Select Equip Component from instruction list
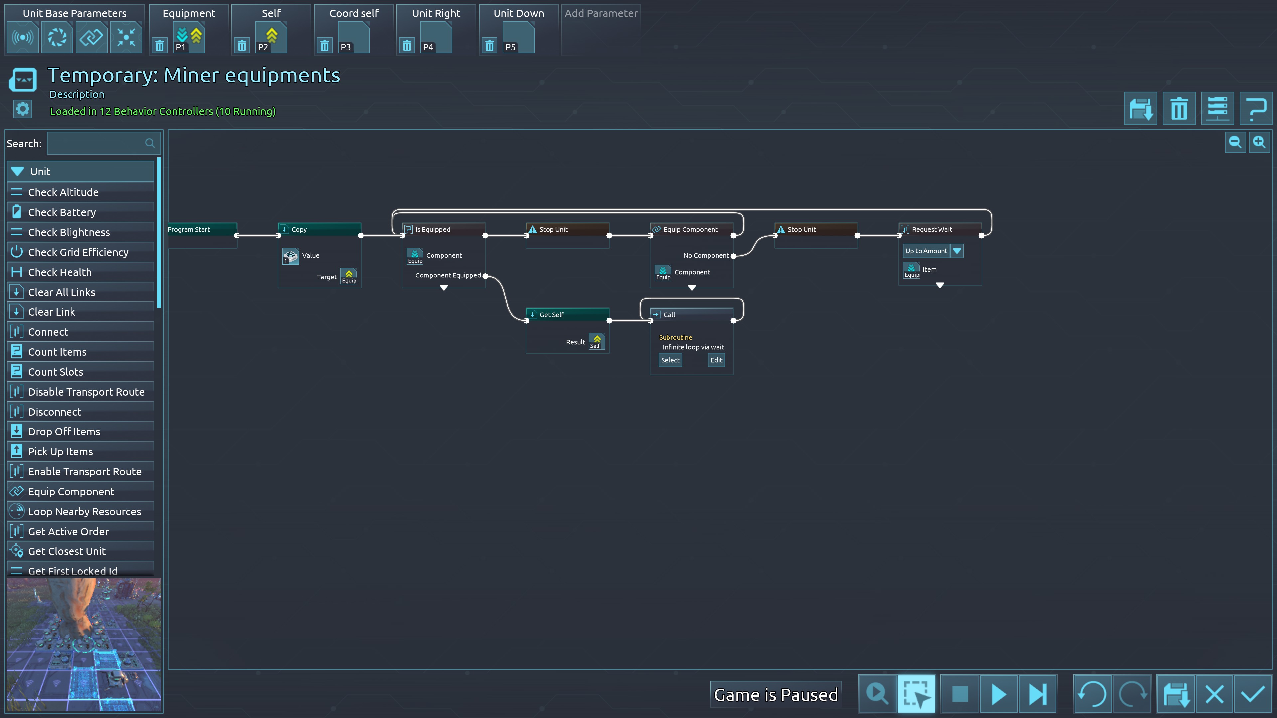 coord(71,492)
